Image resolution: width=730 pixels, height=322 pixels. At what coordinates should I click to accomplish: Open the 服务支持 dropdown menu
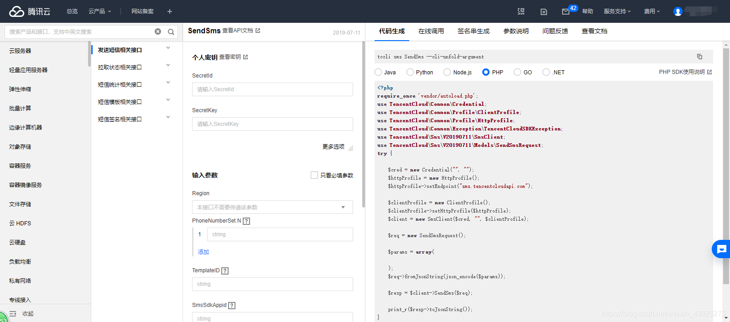[x=617, y=11]
